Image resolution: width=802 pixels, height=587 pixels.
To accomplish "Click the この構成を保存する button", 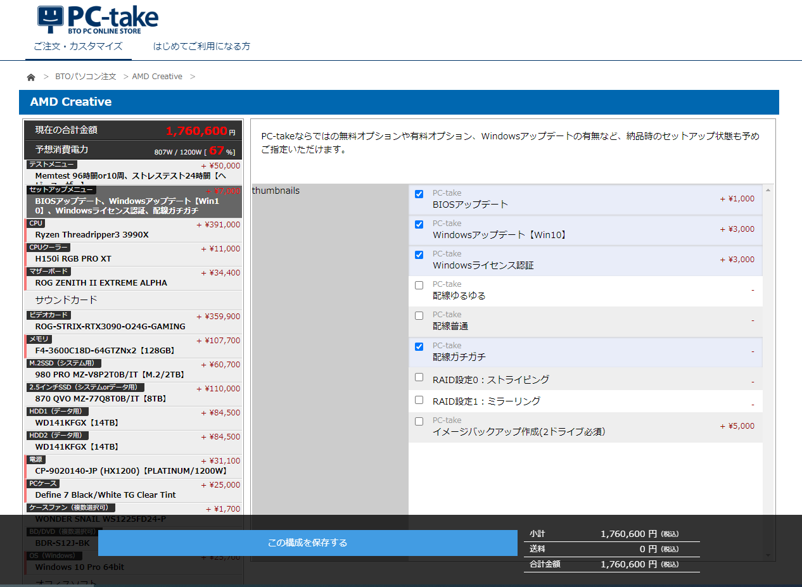I will 308,543.
